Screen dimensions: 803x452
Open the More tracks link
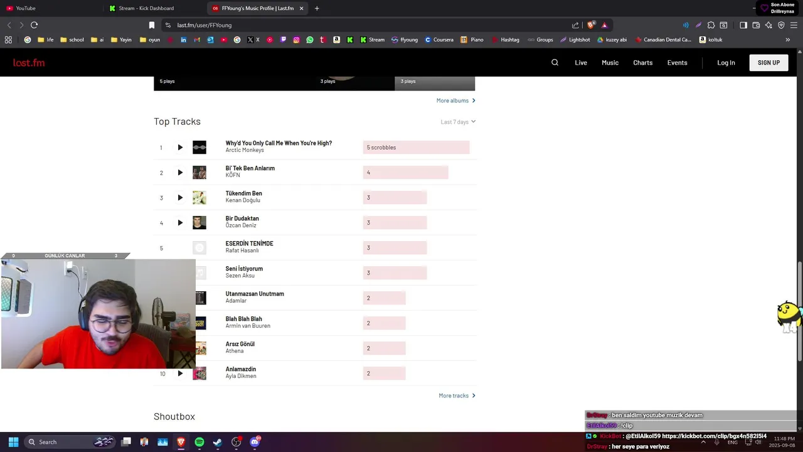coord(457,395)
